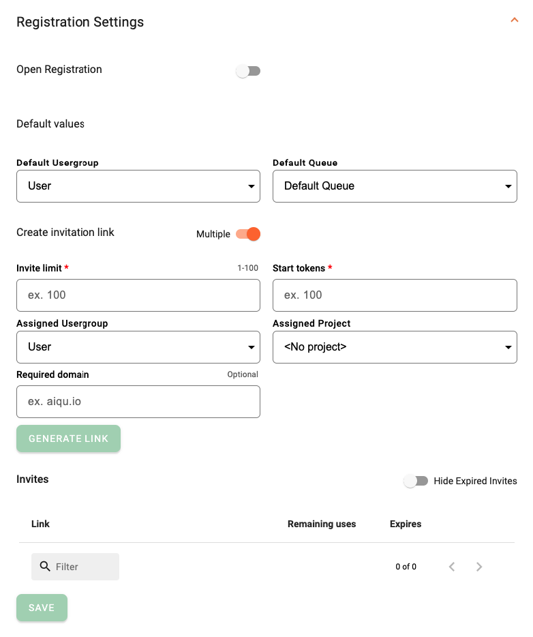Click the search icon in the filter field
Image resolution: width=533 pixels, height=637 pixels.
[45, 566]
